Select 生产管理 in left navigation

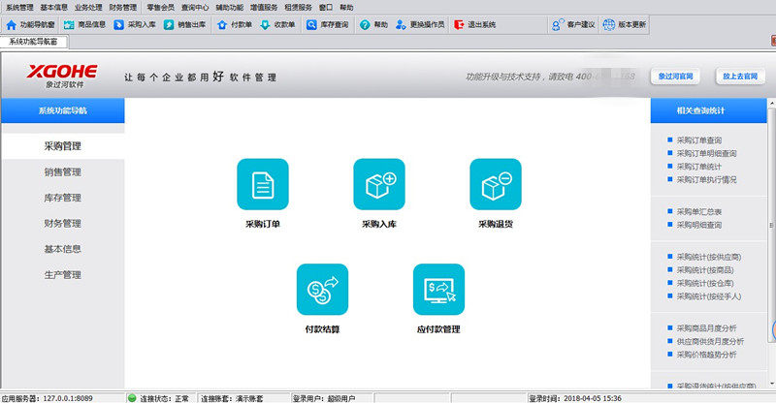point(62,275)
